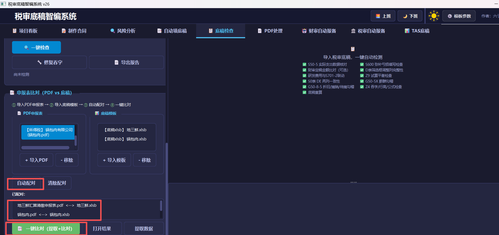Toggle D表筛选框调整列完整性 checkbox
499x235 pixels.
point(362,70)
